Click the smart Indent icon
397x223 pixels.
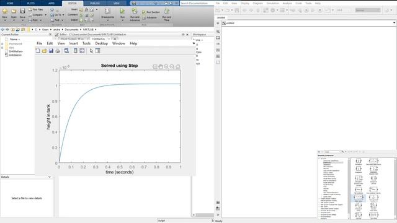(x=81, y=20)
